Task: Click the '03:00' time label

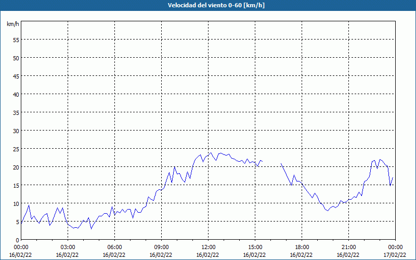Action: (68, 248)
